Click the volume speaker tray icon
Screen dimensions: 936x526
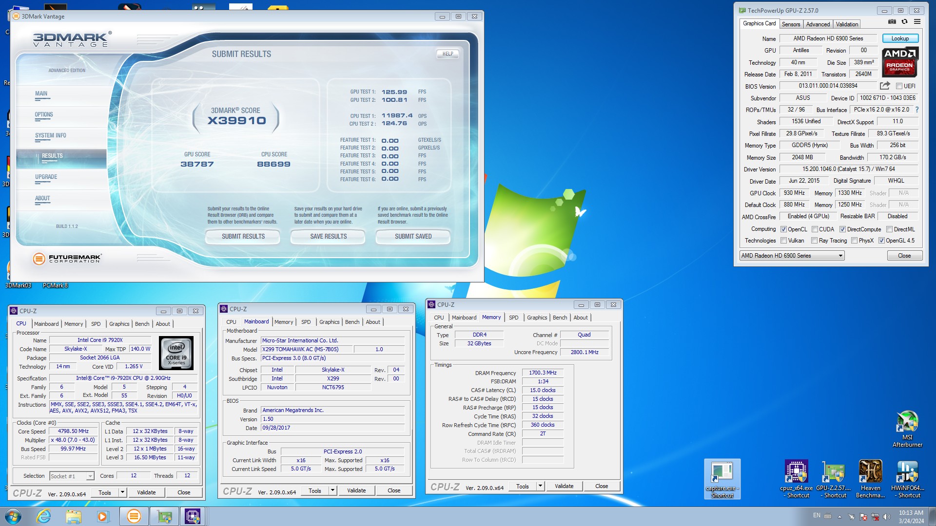pyautogui.click(x=886, y=517)
